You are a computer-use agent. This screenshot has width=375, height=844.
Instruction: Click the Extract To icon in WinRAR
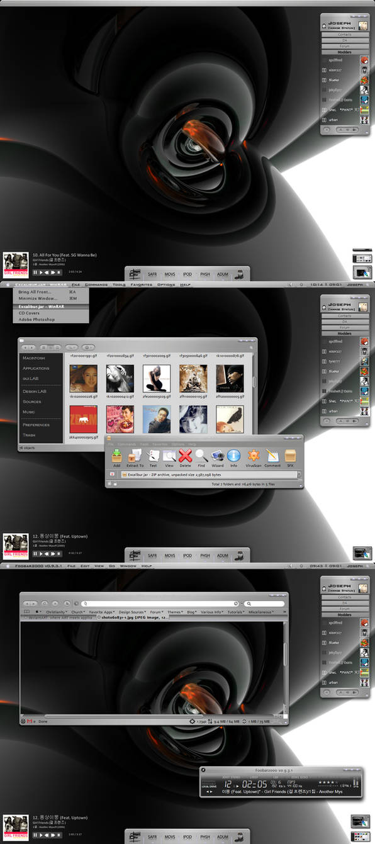pyautogui.click(x=135, y=456)
